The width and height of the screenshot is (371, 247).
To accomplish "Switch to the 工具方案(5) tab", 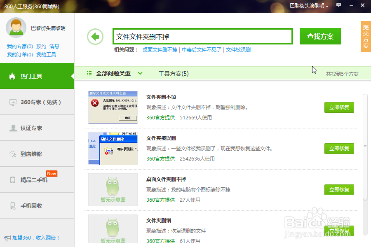I will coord(174,74).
